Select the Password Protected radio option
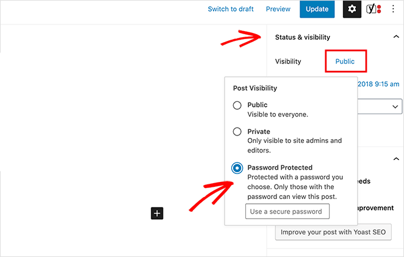This screenshot has height=257, width=404. (x=237, y=168)
